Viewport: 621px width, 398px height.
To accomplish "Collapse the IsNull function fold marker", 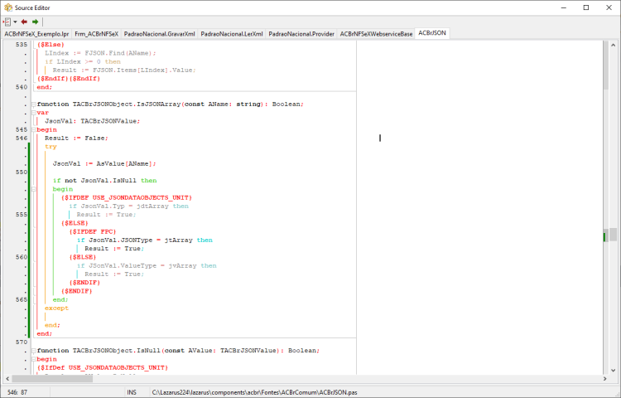I will (x=34, y=351).
